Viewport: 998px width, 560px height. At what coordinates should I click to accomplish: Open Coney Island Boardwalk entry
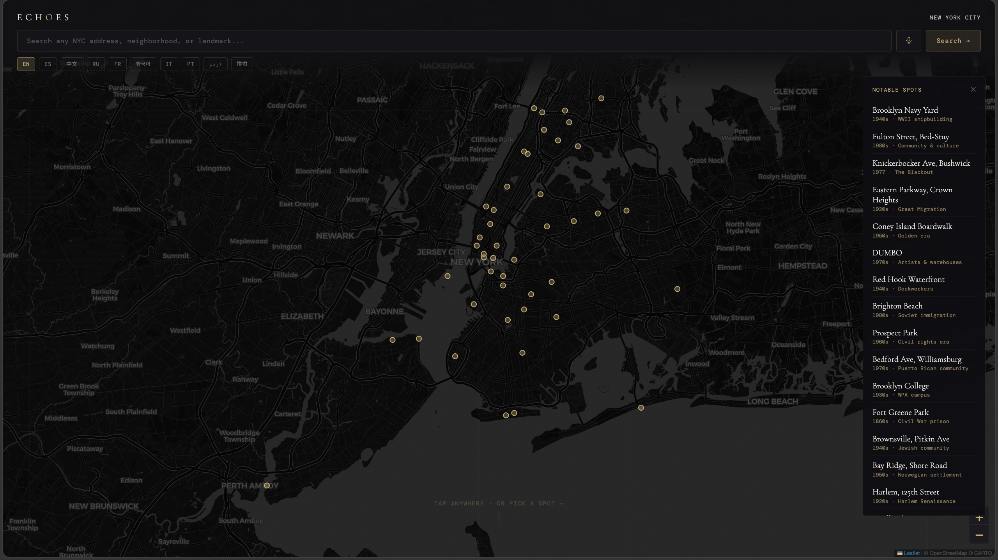912,227
